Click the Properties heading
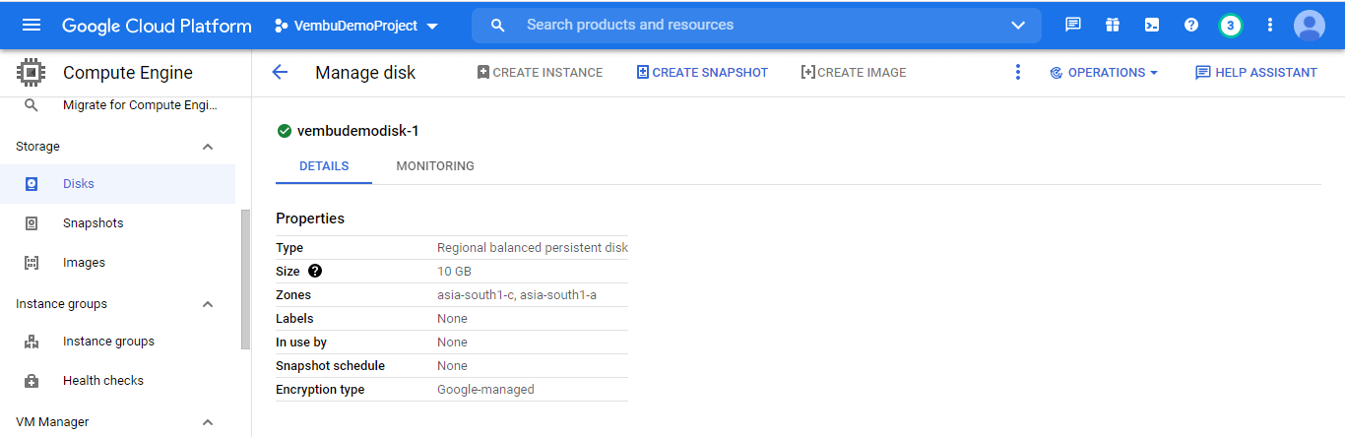1345x437 pixels. 310,218
